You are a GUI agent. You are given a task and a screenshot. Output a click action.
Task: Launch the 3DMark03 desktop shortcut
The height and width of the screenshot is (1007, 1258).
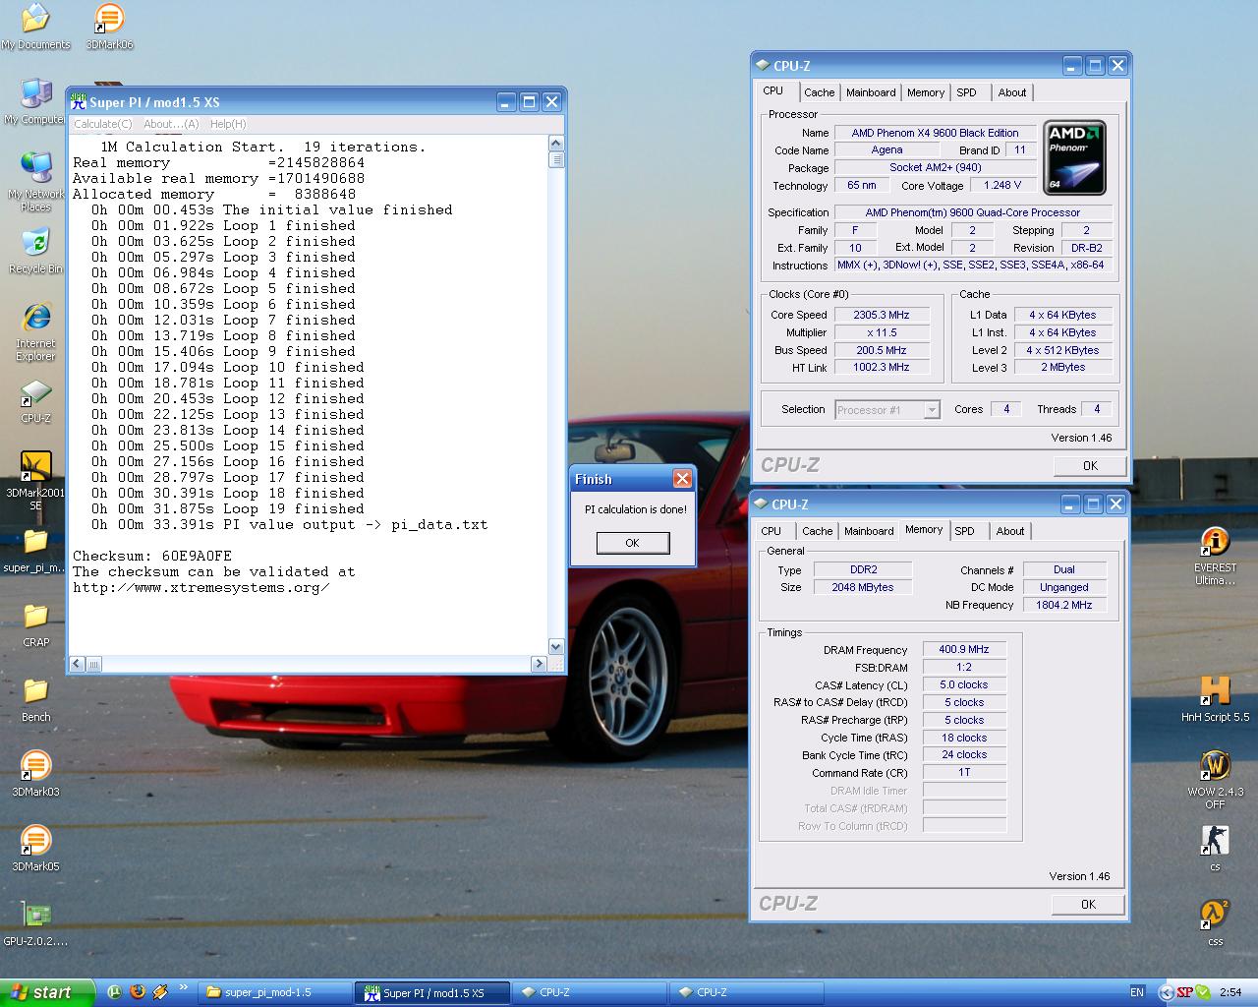[35, 775]
